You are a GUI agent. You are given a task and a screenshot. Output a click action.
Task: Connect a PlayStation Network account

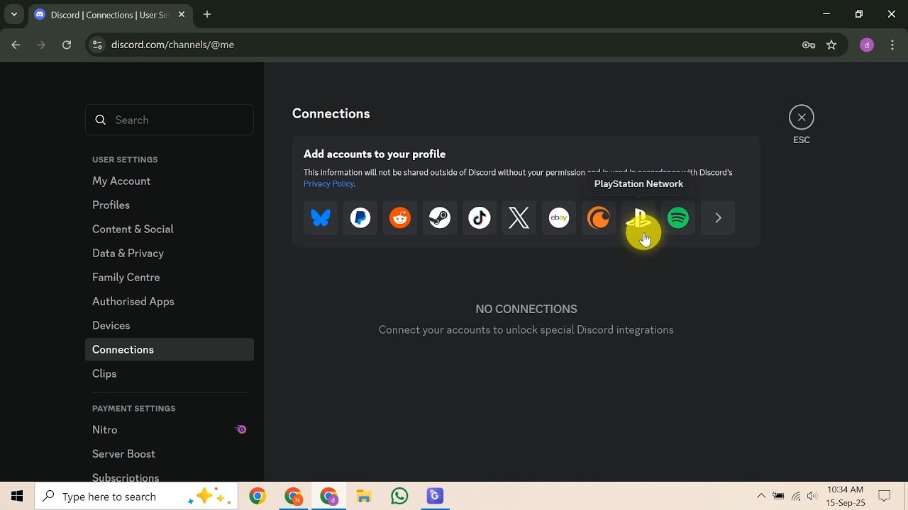tap(638, 218)
